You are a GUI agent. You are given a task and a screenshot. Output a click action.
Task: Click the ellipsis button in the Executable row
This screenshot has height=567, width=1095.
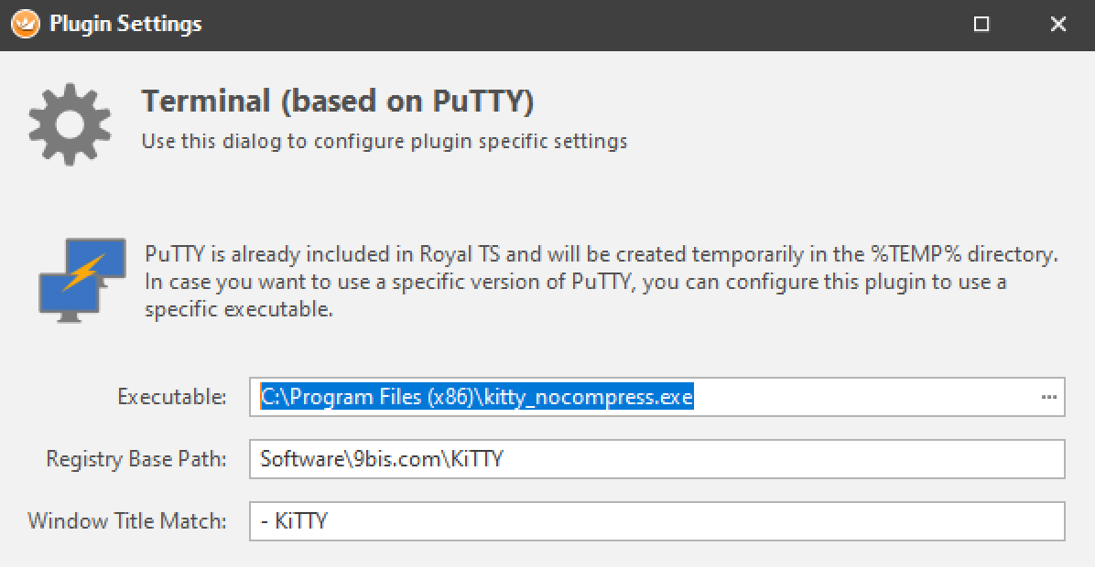tap(1050, 397)
